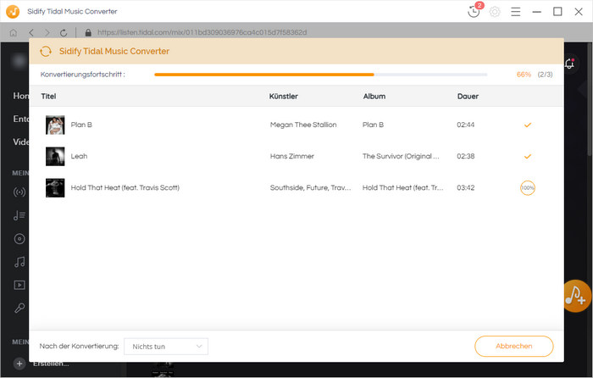Click artist Megan Thee Stallion
This screenshot has height=378, width=593.
click(303, 125)
